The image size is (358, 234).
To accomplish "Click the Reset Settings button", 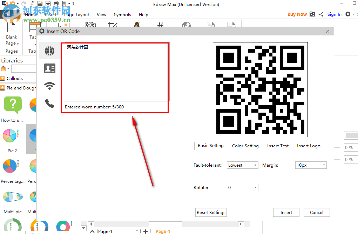I will click(x=211, y=212).
